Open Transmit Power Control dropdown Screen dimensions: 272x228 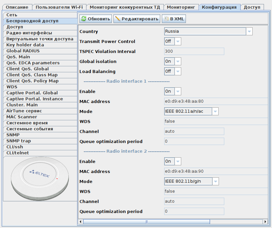[173, 41]
